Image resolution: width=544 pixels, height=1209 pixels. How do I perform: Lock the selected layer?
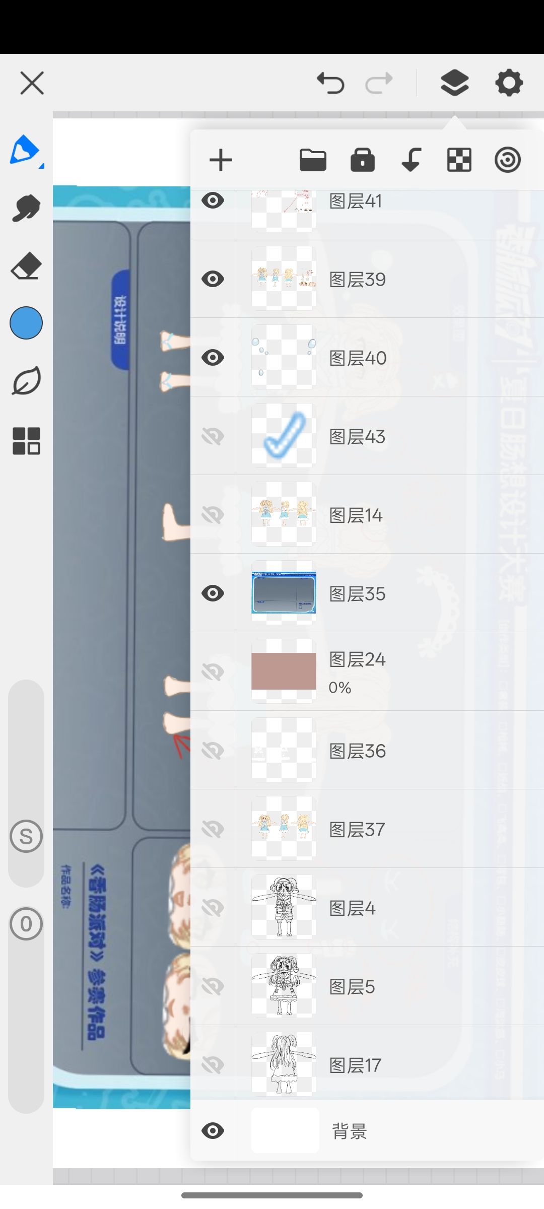363,160
